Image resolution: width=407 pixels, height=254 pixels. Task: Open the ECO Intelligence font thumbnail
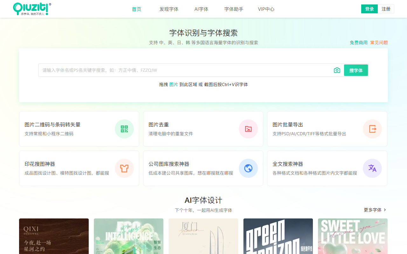click(x=128, y=236)
